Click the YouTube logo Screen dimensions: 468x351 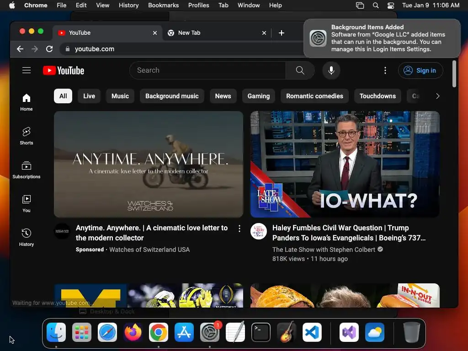coord(64,70)
